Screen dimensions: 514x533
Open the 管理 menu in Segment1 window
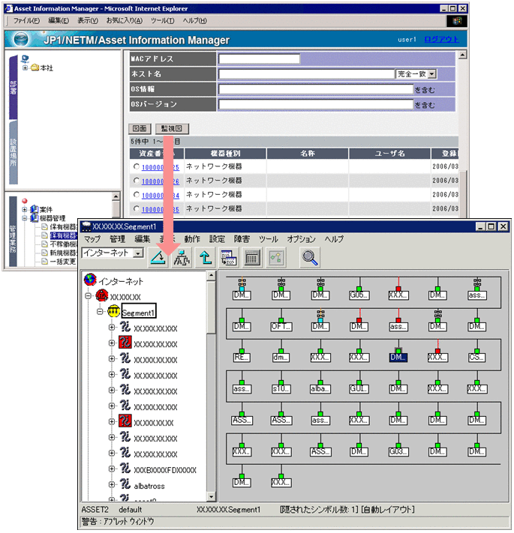[x=118, y=239]
